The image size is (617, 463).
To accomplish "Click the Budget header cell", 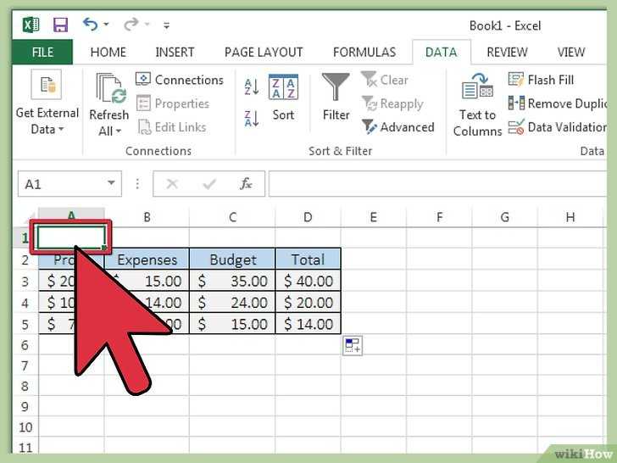I will pos(232,259).
